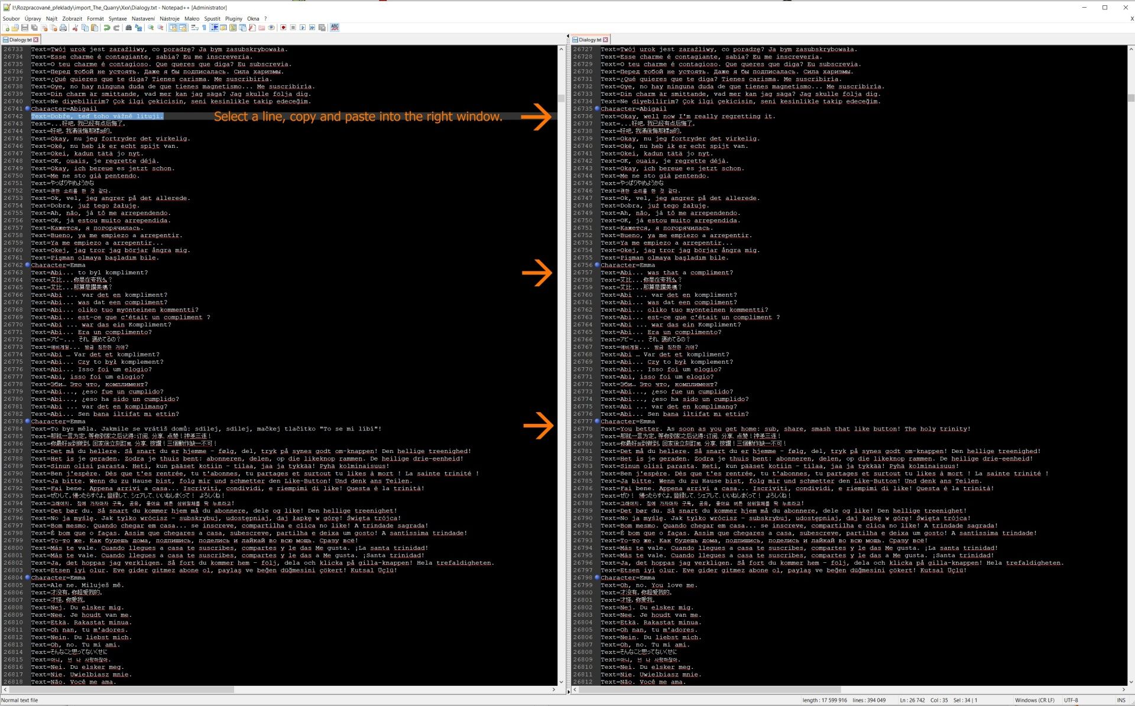Click the Save All toolbar icon

point(33,28)
